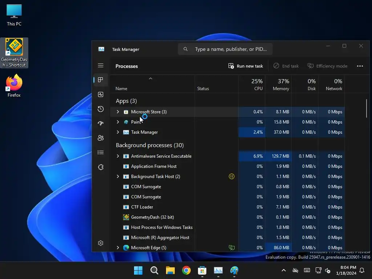Open File Explorer from the taskbar

[x=170, y=270]
